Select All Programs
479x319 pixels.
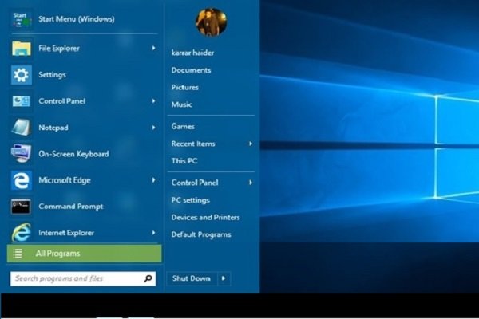click(x=84, y=254)
